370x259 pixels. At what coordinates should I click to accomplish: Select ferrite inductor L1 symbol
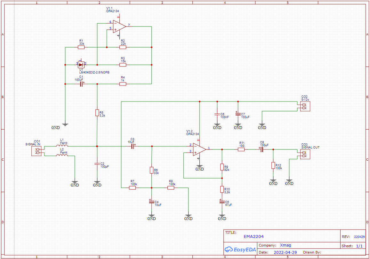(x=62, y=146)
